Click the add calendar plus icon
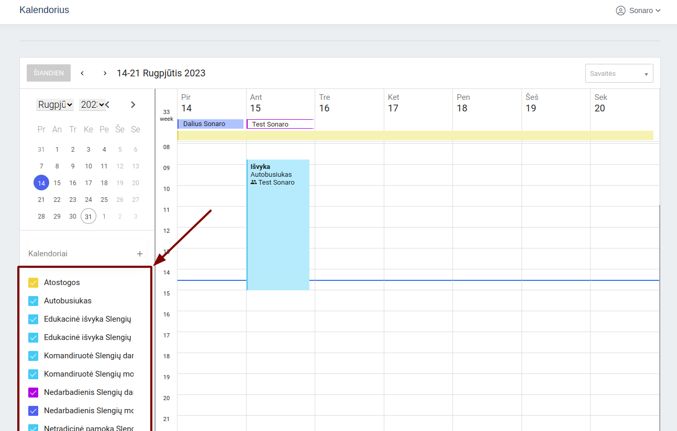This screenshot has height=431, width=677. coord(140,254)
